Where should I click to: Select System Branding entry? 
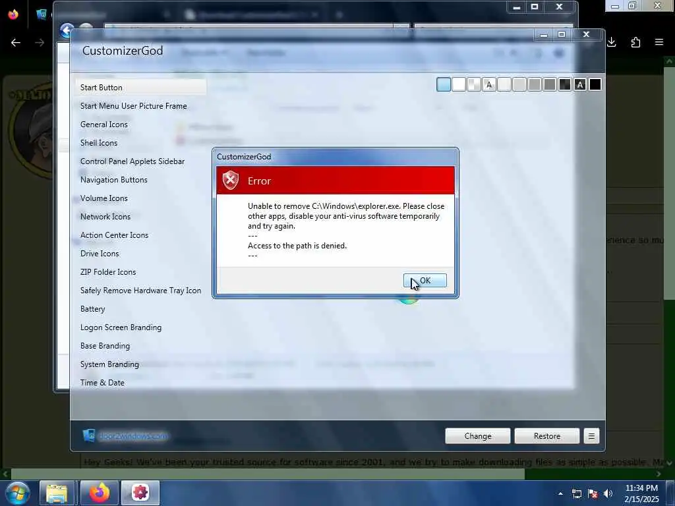(109, 365)
